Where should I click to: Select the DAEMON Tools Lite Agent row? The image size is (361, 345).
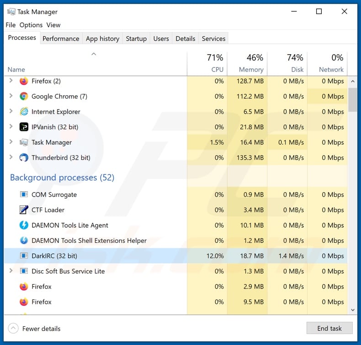click(175, 225)
